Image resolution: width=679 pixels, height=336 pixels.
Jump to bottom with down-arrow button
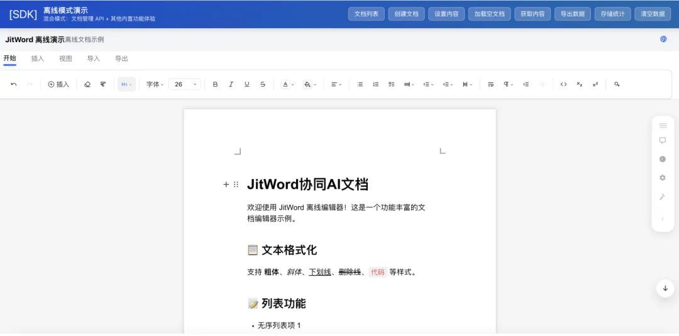click(665, 288)
